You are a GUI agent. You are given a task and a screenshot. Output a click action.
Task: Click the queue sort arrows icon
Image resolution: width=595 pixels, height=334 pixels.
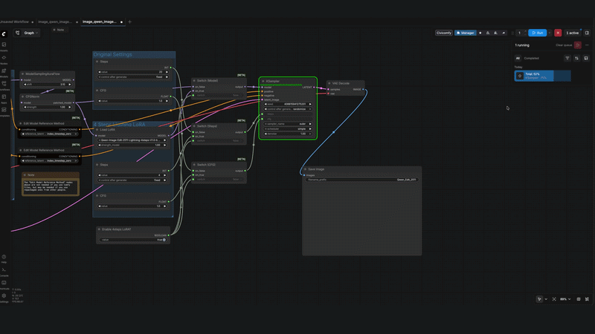(577, 59)
